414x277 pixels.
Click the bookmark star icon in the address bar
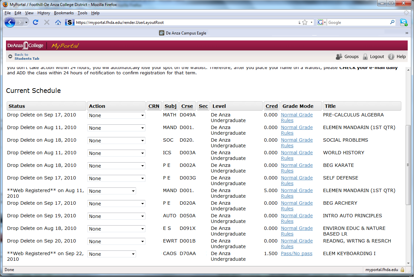tap(304, 23)
